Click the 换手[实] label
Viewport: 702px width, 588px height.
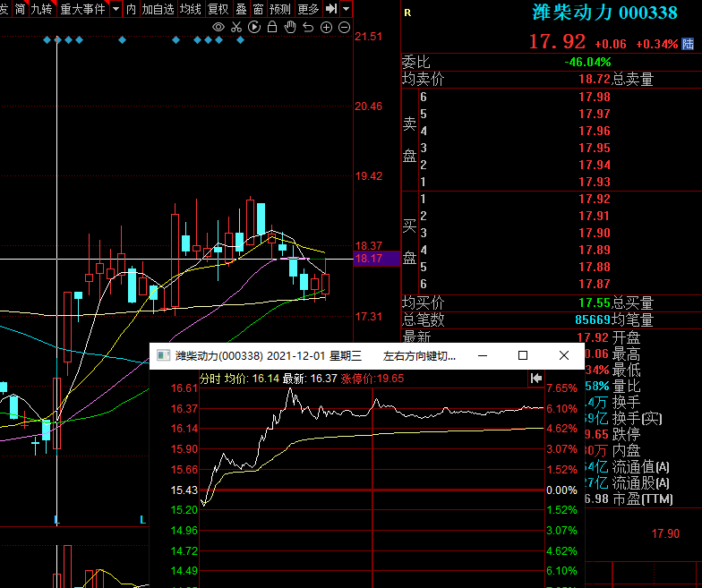(x=638, y=418)
